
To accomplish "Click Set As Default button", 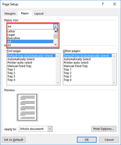I will [x=14, y=140].
